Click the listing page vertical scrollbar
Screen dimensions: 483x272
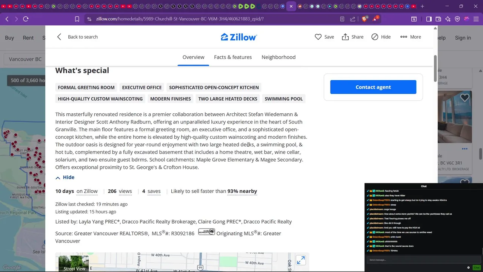tap(435, 68)
